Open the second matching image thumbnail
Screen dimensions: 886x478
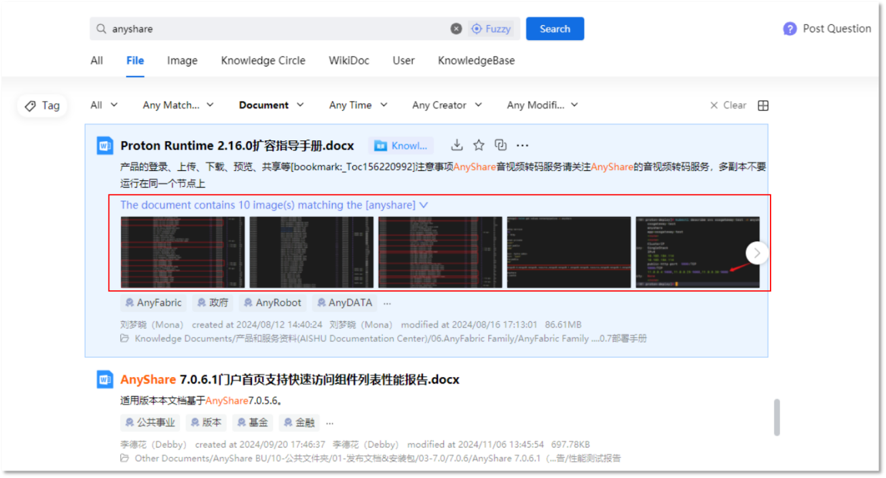pyautogui.click(x=312, y=252)
